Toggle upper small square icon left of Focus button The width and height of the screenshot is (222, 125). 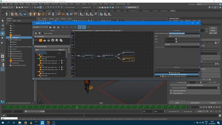click(x=207, y=29)
